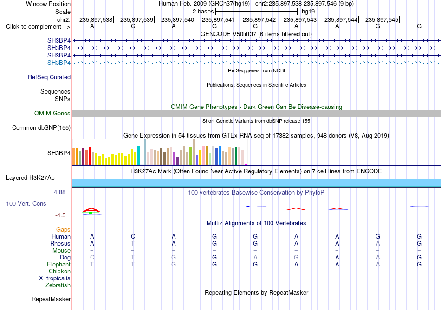Click base T in the Rhesus alignment row
Image resolution: width=441 pixels, height=310 pixels.
[x=133, y=243]
